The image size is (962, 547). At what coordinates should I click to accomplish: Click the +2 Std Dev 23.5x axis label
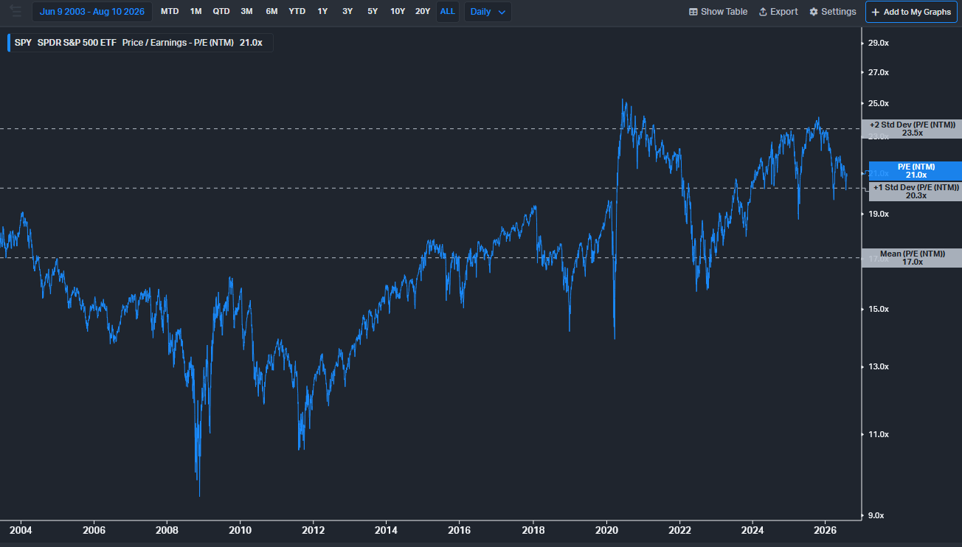(x=912, y=129)
